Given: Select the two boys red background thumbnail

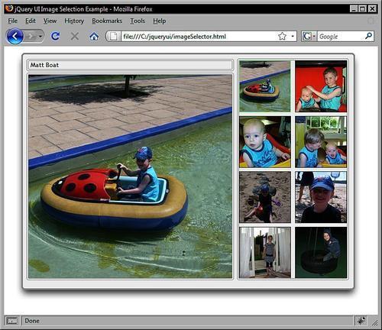Looking at the screenshot, I should pyautogui.click(x=321, y=86).
